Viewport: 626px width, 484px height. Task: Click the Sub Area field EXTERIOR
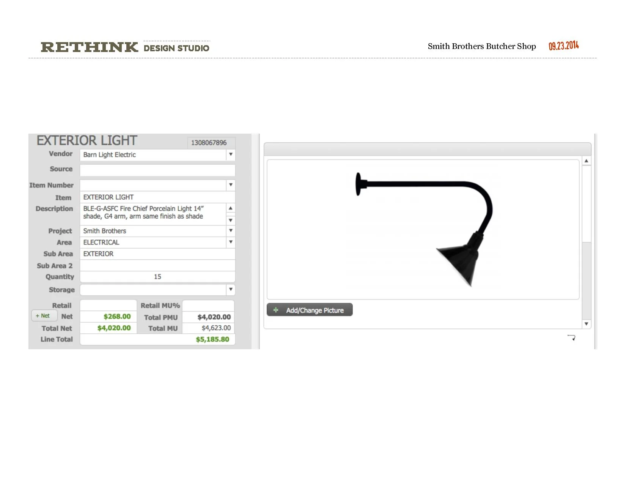pyautogui.click(x=157, y=254)
